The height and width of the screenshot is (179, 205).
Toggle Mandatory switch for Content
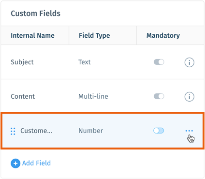(159, 96)
